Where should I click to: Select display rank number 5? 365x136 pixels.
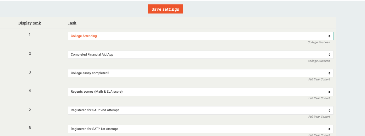click(x=30, y=109)
